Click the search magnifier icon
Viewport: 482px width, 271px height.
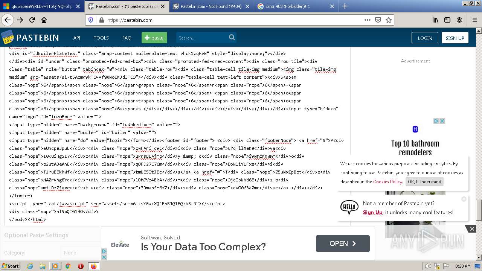pos(232,37)
